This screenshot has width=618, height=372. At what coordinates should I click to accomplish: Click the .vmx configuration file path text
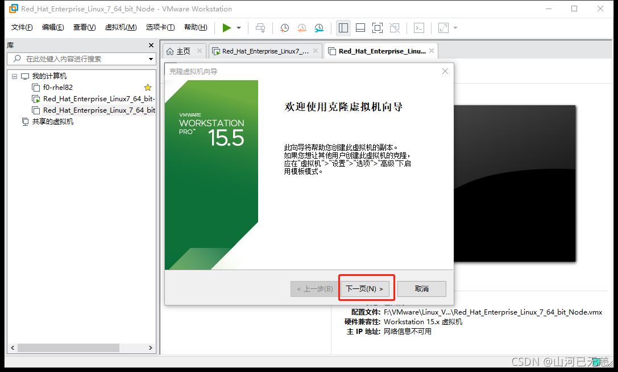[x=493, y=312]
